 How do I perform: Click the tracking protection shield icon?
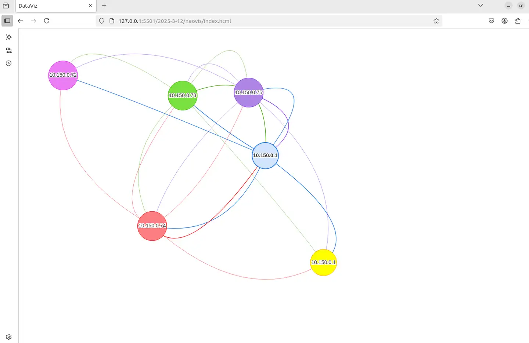click(x=102, y=21)
